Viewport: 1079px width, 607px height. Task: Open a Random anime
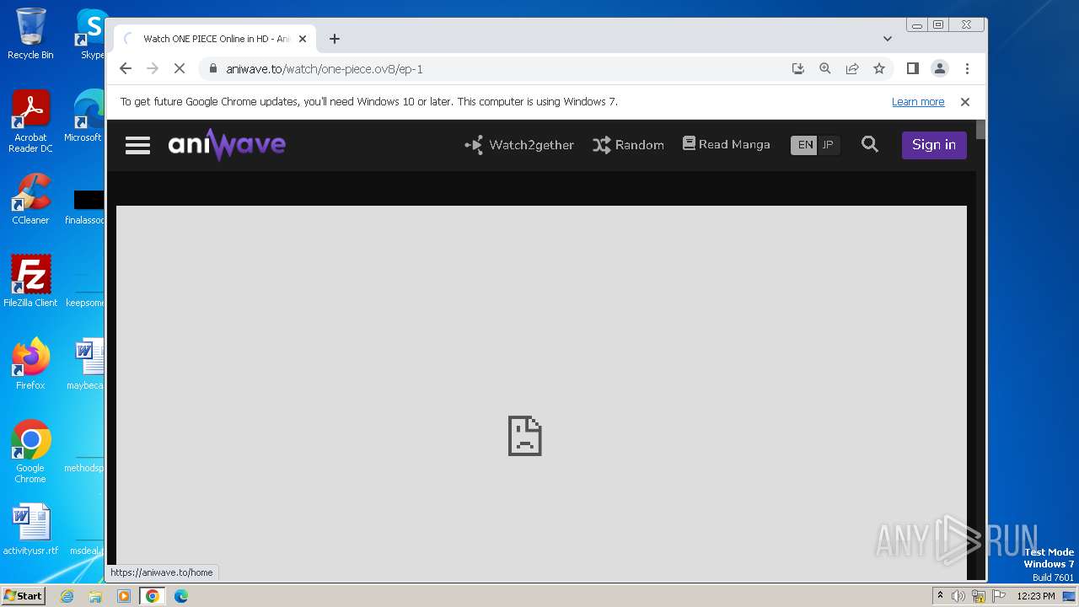tap(628, 145)
